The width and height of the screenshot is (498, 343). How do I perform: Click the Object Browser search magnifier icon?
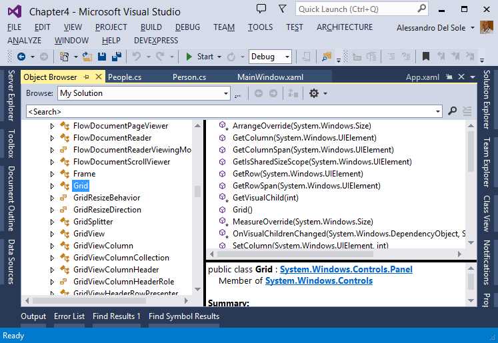pos(452,111)
